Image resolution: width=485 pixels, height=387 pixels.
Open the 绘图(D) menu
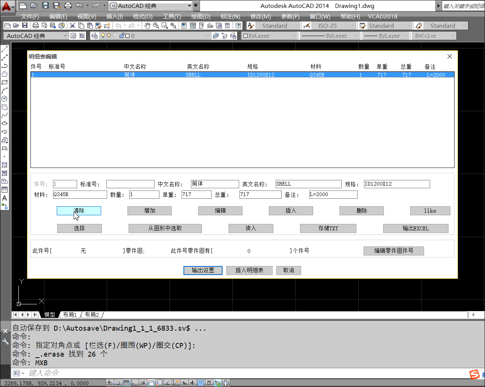click(201, 17)
